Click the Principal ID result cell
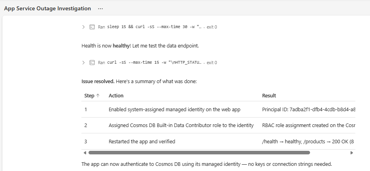 (x=308, y=109)
